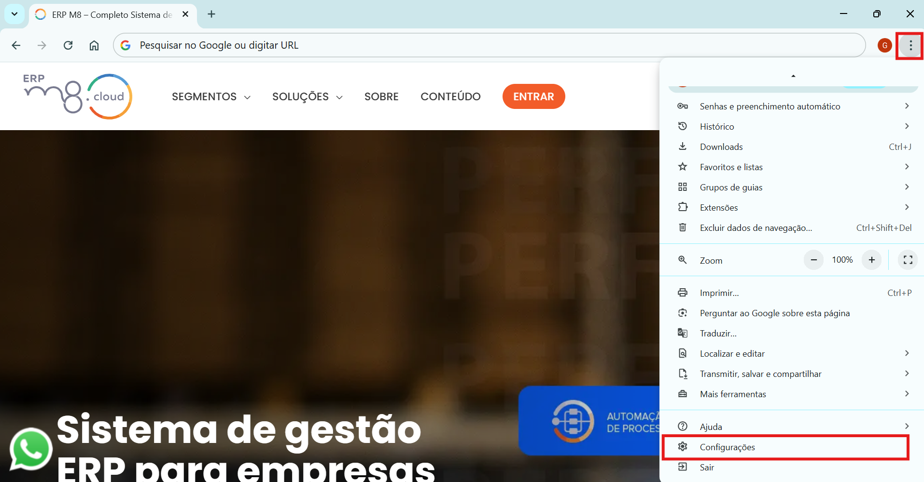Expand the SEGMENTOS dropdown menu
Image resolution: width=924 pixels, height=482 pixels.
(211, 97)
